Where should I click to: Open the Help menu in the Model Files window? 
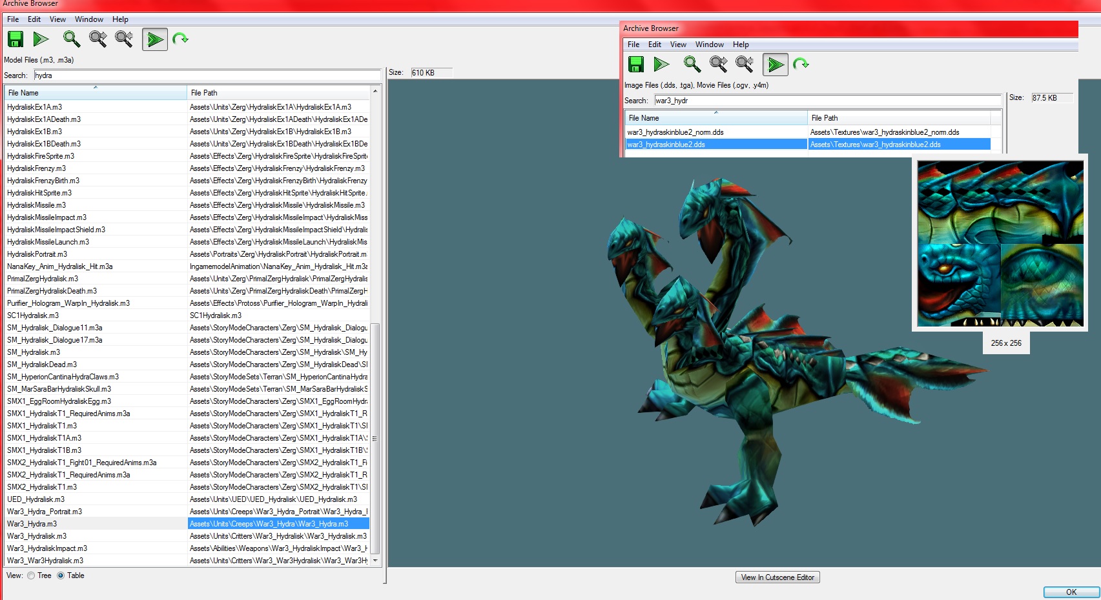tap(120, 19)
